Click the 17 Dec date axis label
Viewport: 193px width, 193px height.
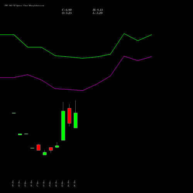pos(37,184)
